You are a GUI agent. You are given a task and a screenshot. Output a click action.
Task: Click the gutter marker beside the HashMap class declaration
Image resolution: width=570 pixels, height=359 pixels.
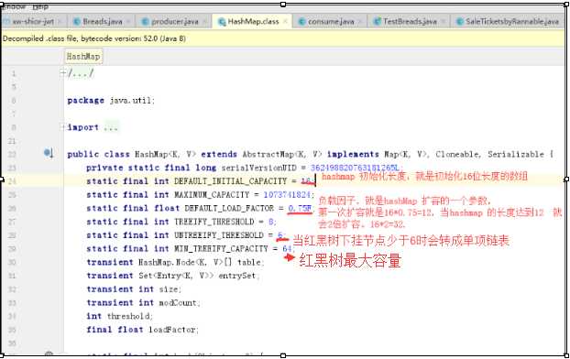point(49,153)
